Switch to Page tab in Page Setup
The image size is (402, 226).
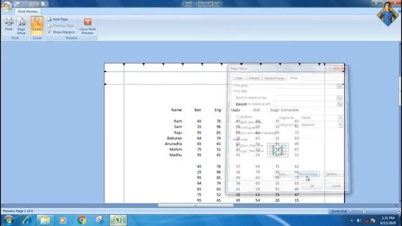coord(239,78)
